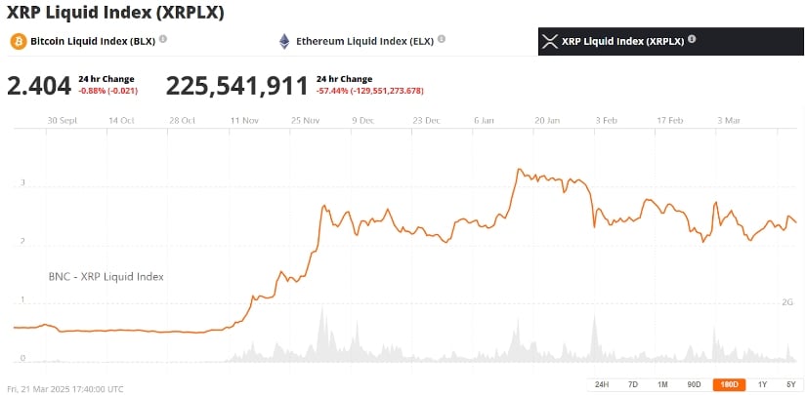Screen dimensions: 806x395
Task: Open info icon next to Ethereum Liquid Index
Action: point(442,40)
